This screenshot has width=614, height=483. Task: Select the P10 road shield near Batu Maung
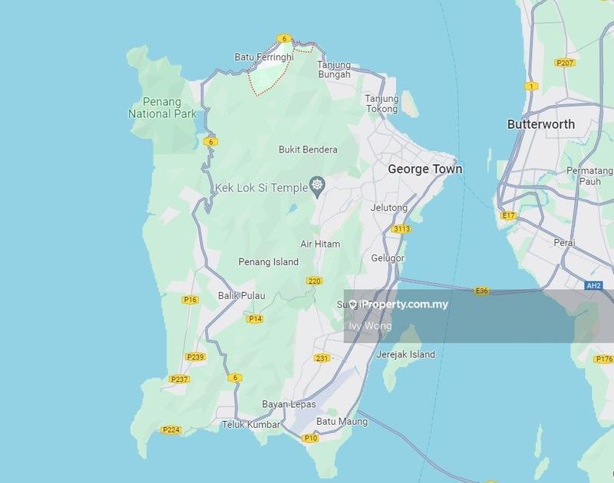click(x=311, y=438)
